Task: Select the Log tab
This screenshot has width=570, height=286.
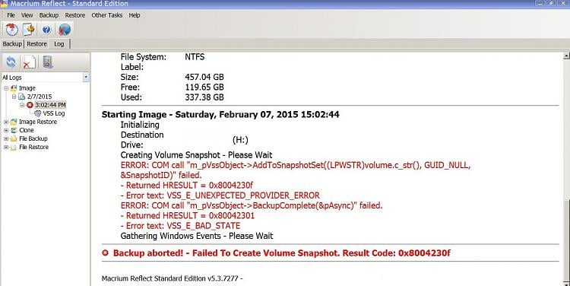Action: click(x=59, y=43)
